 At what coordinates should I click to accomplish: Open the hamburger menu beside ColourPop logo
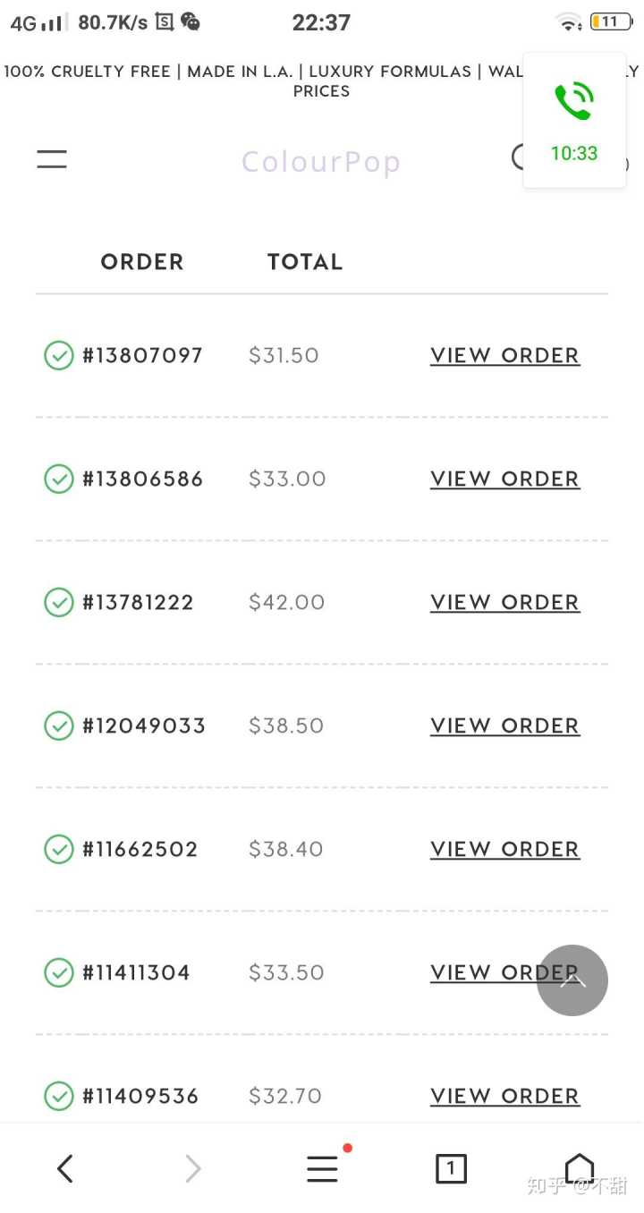52,159
